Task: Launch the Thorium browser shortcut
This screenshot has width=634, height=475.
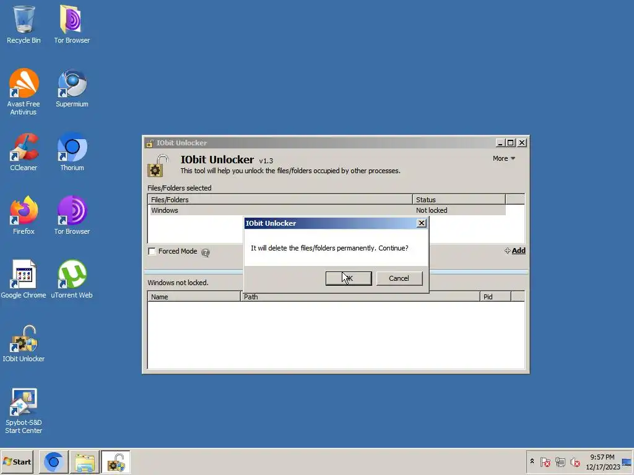Action: (72, 152)
